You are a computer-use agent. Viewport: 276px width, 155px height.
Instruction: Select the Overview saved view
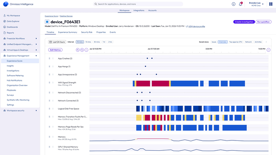point(223,42)
